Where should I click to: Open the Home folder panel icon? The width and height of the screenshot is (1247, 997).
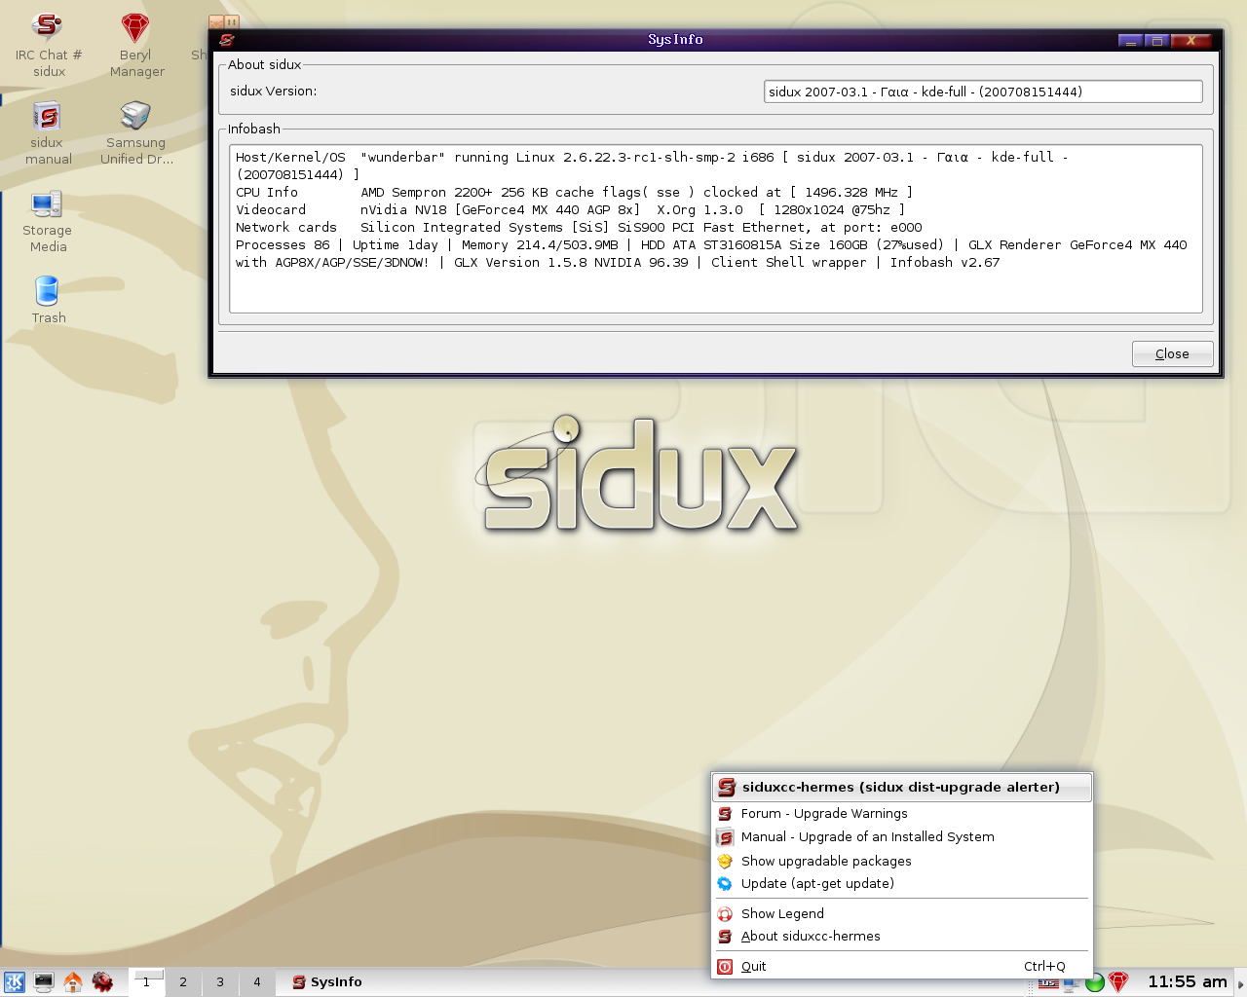coord(73,981)
